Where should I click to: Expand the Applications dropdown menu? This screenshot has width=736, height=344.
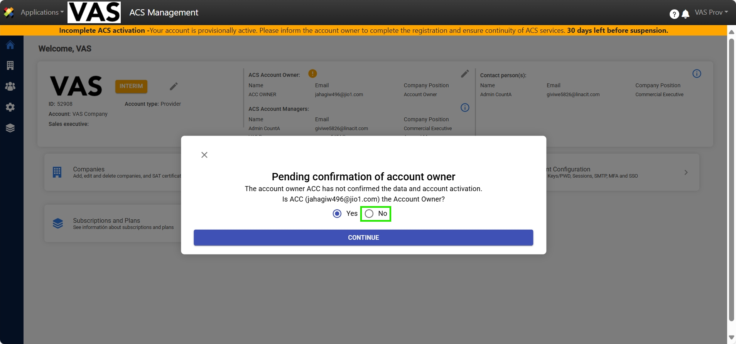[42, 12]
